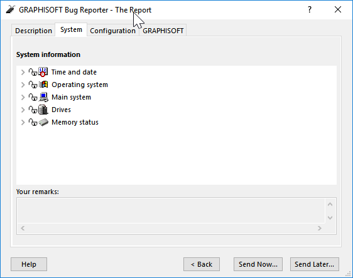The height and width of the screenshot is (278, 353).
Task: Click the Help button
Action: tap(29, 264)
